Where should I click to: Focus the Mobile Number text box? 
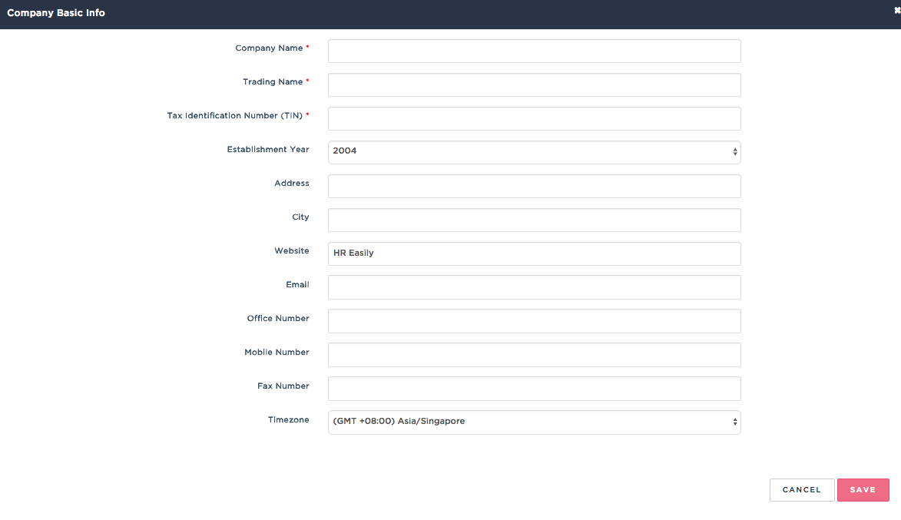[x=534, y=355]
